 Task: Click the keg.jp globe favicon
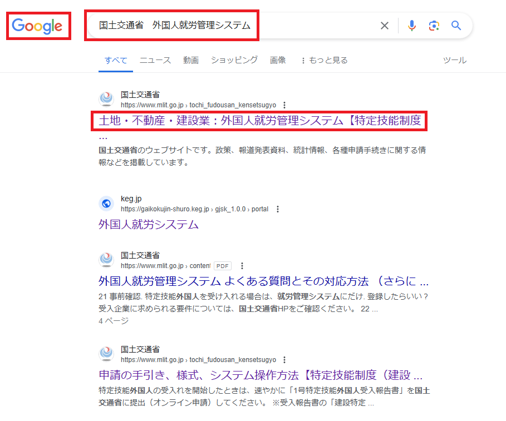pos(106,204)
